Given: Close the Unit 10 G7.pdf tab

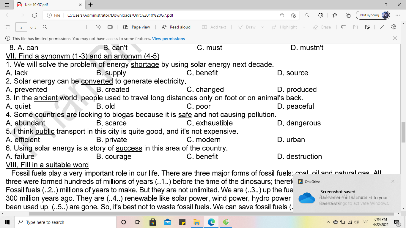Looking at the screenshot, I should coord(81,5).
